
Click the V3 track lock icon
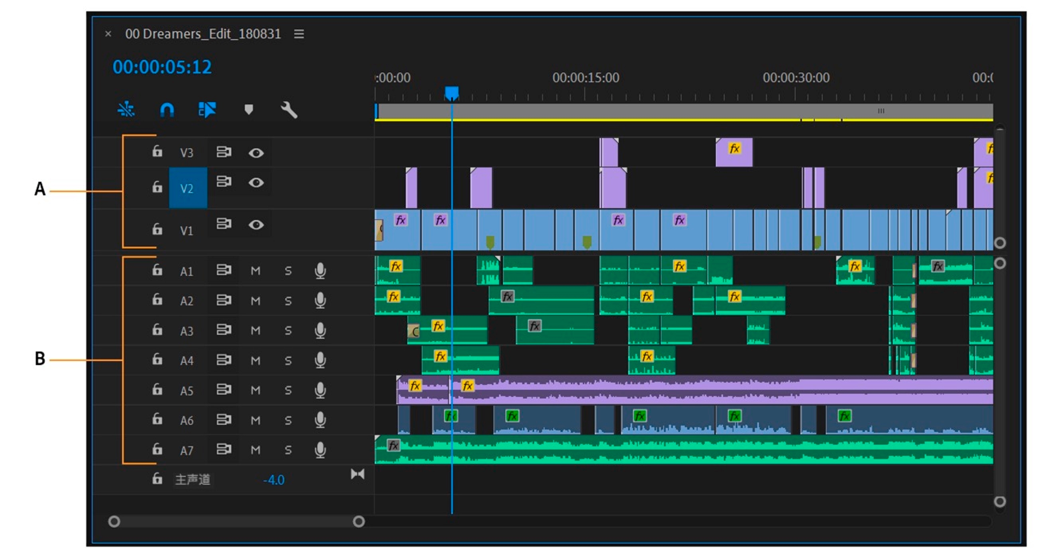[157, 152]
